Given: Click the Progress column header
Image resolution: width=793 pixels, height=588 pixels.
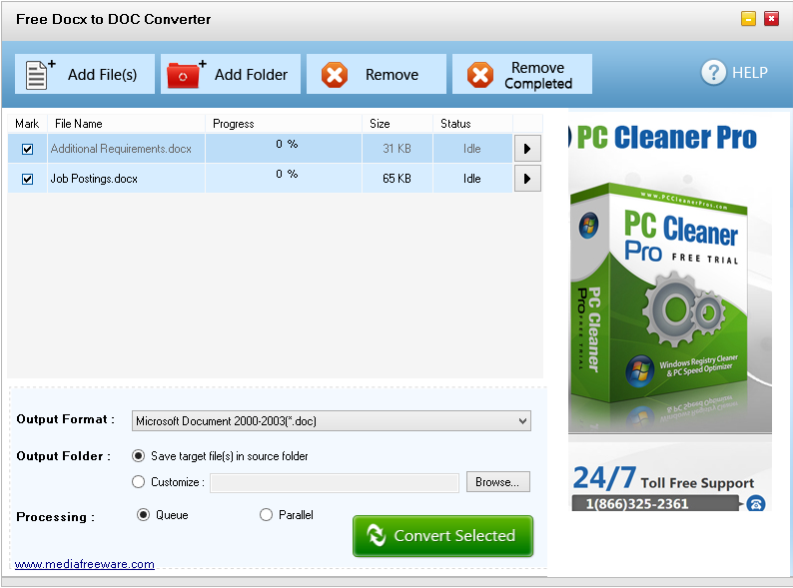Looking at the screenshot, I should coord(284,124).
